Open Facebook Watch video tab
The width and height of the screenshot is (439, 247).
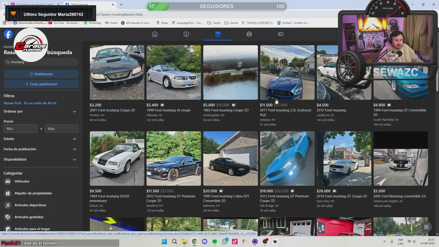click(186, 34)
